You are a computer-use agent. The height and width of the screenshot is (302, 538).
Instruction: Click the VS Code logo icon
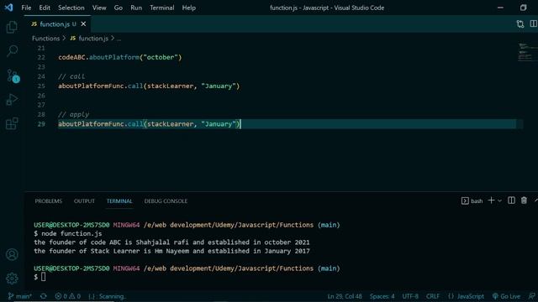tap(8, 8)
